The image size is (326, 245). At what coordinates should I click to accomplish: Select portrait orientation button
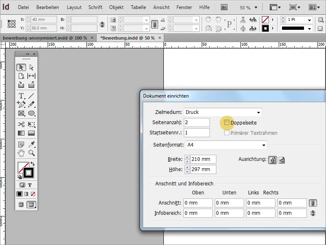pyautogui.click(x=273, y=160)
